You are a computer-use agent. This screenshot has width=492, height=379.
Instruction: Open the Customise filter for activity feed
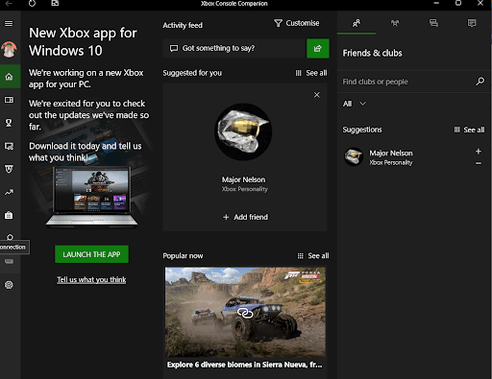(x=297, y=23)
